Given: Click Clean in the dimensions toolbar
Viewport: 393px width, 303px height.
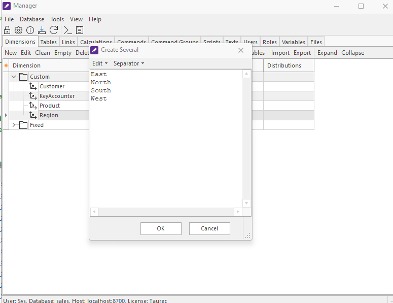Looking at the screenshot, I should pos(43,53).
